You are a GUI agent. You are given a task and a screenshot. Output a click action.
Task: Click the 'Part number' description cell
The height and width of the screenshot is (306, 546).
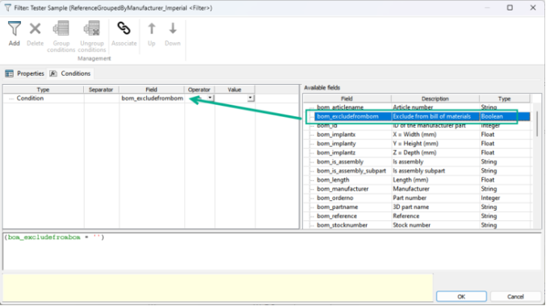pyautogui.click(x=435, y=198)
